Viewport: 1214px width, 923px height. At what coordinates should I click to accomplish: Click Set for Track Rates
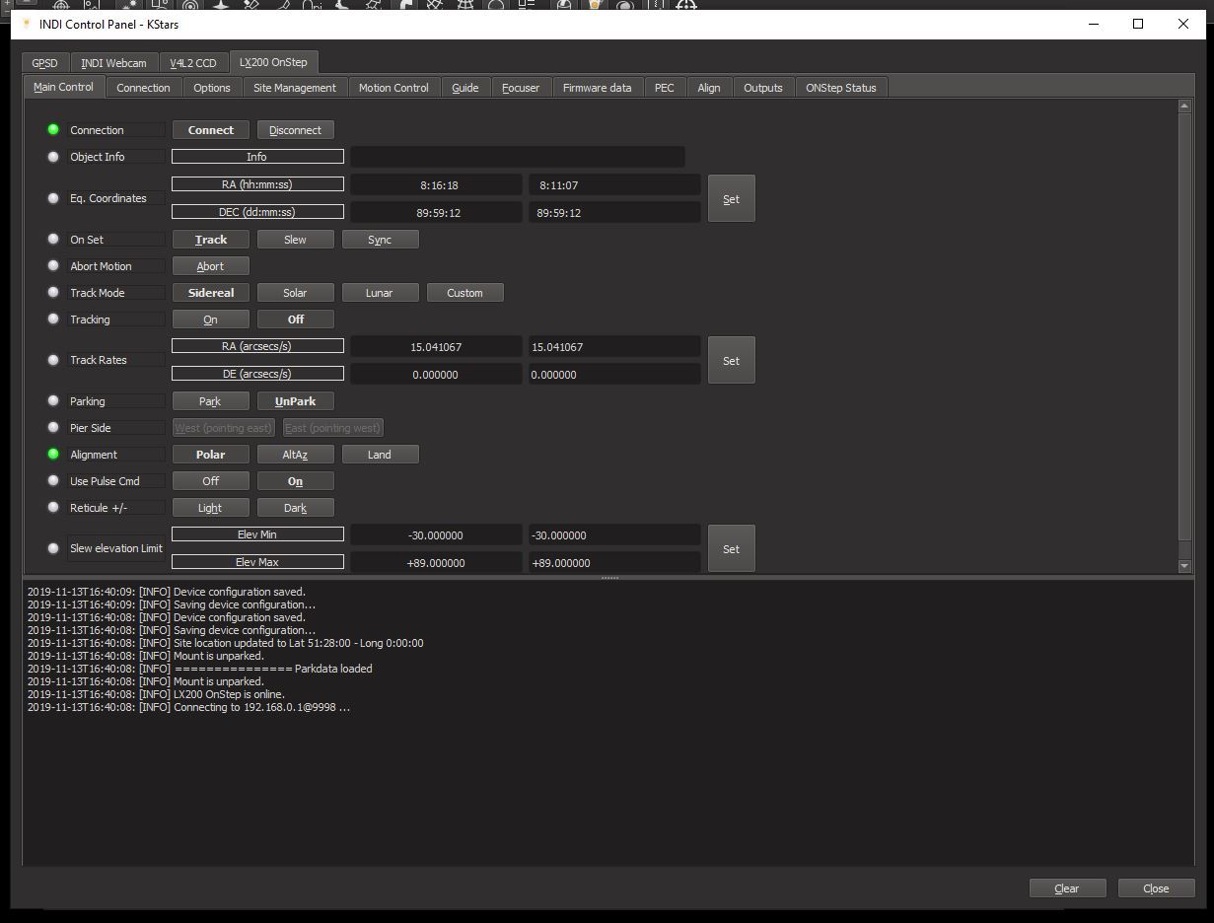click(x=731, y=360)
